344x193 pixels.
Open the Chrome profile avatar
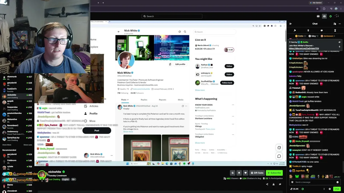pyautogui.click(x=336, y=9)
